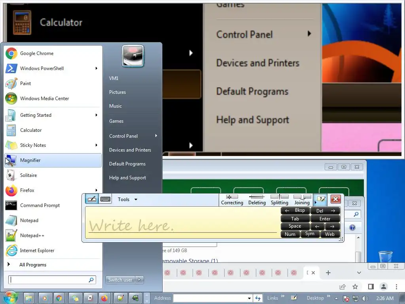Click the help icon in the Explorer window
Image resolution: width=405 pixels, height=304 pixels.
click(x=352, y=228)
